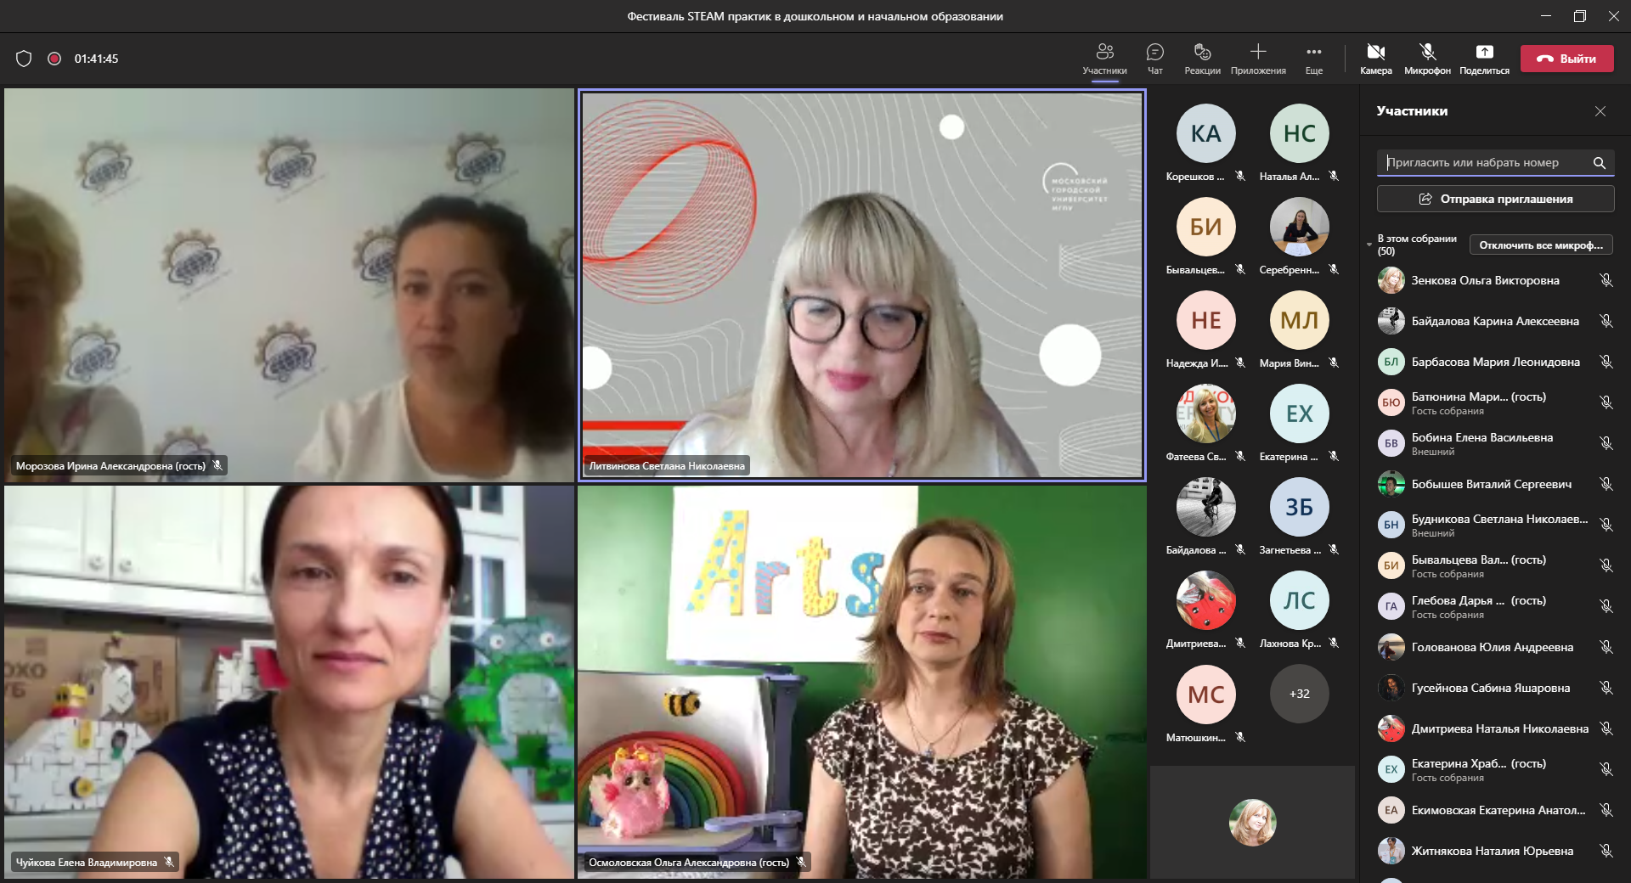Open the Apps (Приложения) plus icon
This screenshot has height=883, width=1631.
(1258, 53)
